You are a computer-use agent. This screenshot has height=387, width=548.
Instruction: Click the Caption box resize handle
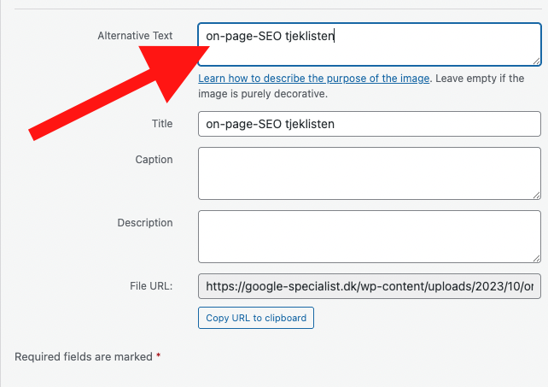536,195
